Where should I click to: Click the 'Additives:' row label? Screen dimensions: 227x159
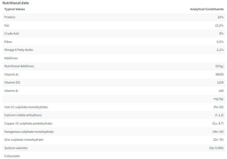click(x=11, y=58)
